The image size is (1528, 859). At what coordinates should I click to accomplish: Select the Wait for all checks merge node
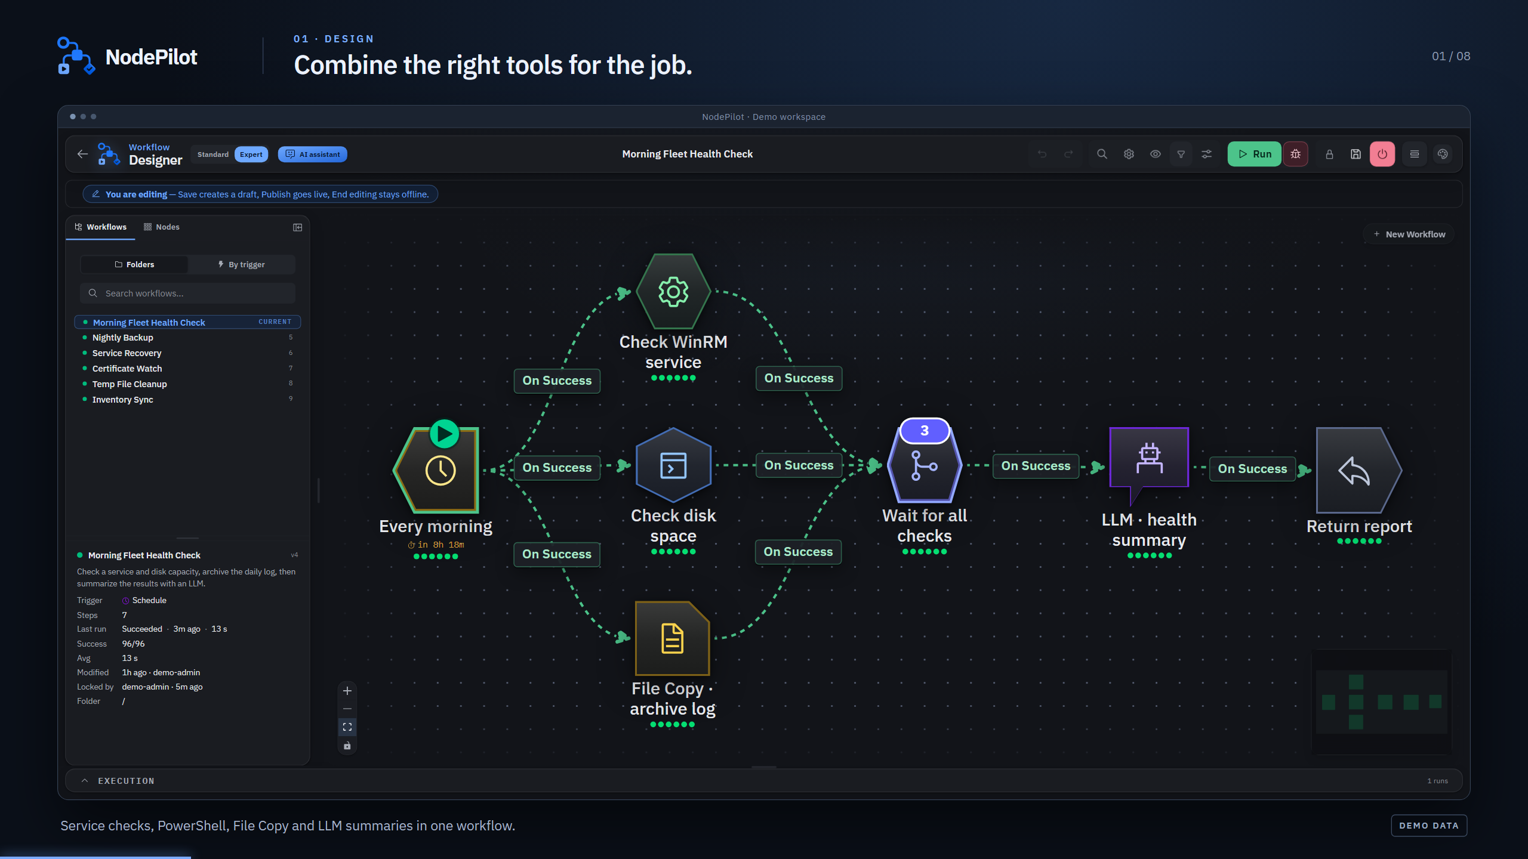coord(925,466)
